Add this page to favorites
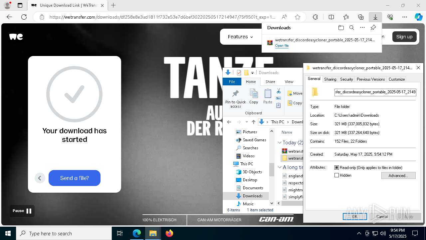This screenshot has height=240, width=426. 298,17
